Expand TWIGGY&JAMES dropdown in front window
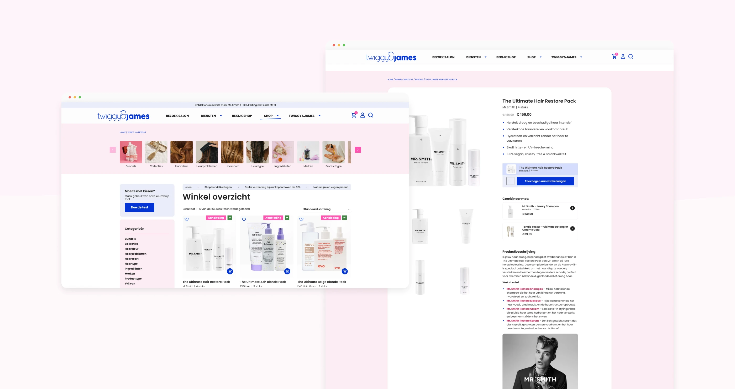Image resolution: width=735 pixels, height=389 pixels. [304, 116]
